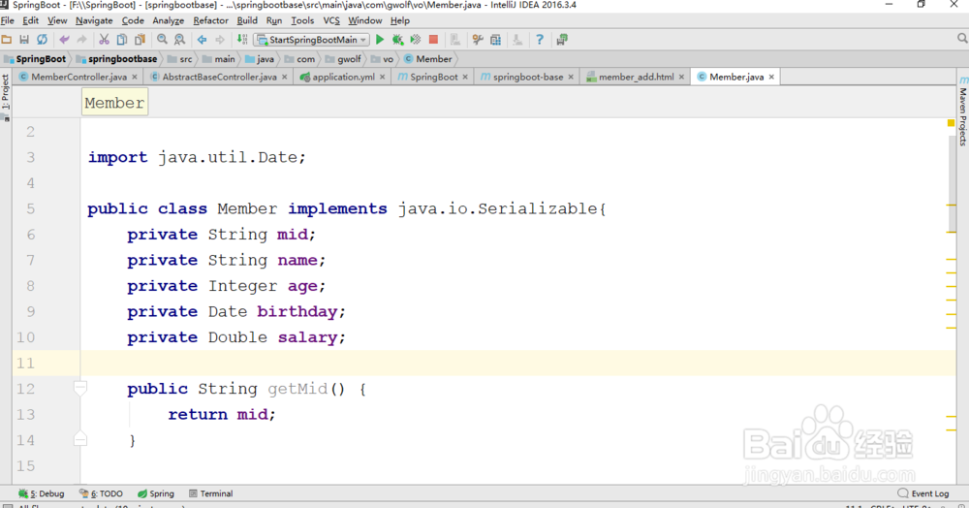Open Help with the question mark icon
Viewport: 969px width, 508px height.
pyautogui.click(x=540, y=40)
